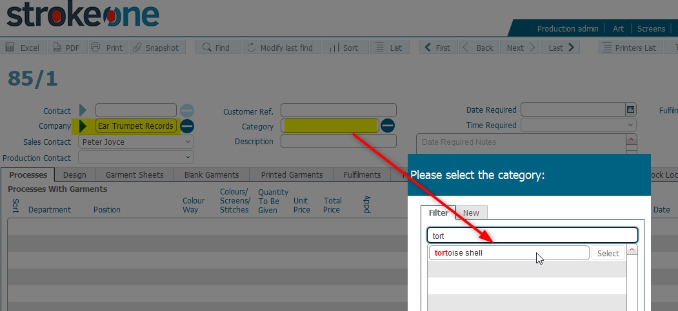678x311 pixels.
Task: Open the New tab in category dialog
Action: (471, 213)
